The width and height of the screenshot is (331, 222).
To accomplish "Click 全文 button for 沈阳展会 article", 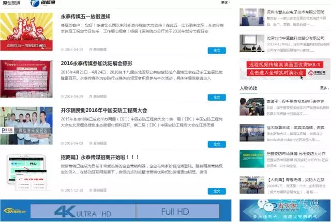I will (216, 97).
